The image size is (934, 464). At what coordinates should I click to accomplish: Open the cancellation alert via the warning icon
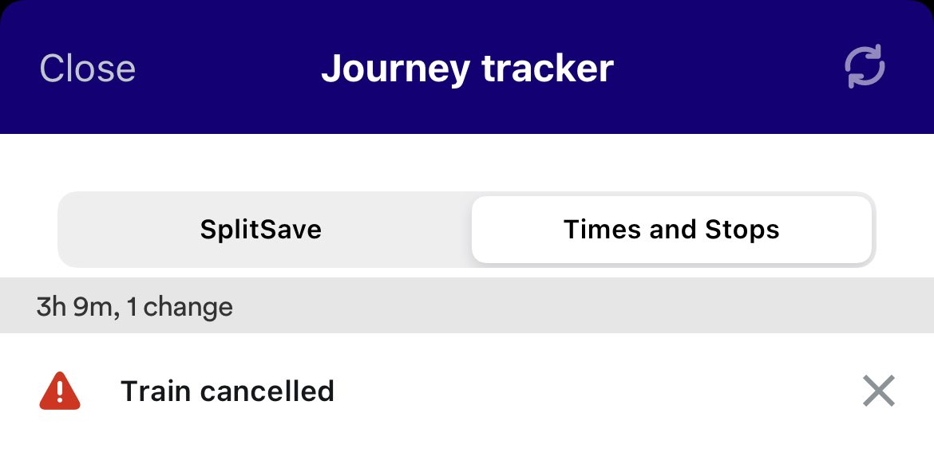pos(60,391)
